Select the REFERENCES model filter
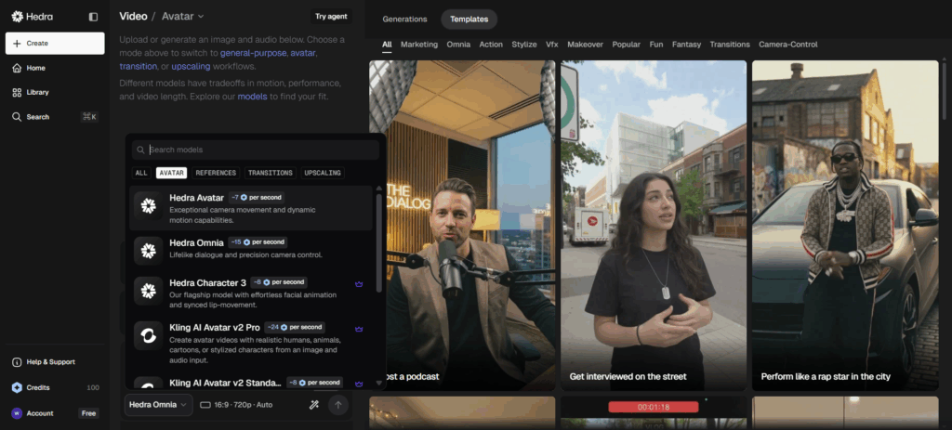952x430 pixels. (x=216, y=173)
